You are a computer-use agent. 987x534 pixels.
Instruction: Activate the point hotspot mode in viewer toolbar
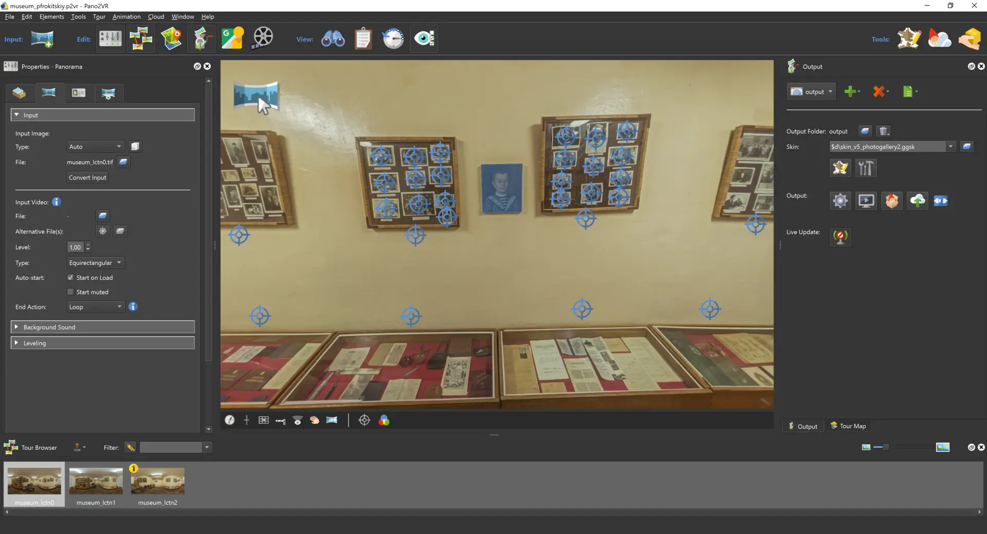(x=364, y=421)
